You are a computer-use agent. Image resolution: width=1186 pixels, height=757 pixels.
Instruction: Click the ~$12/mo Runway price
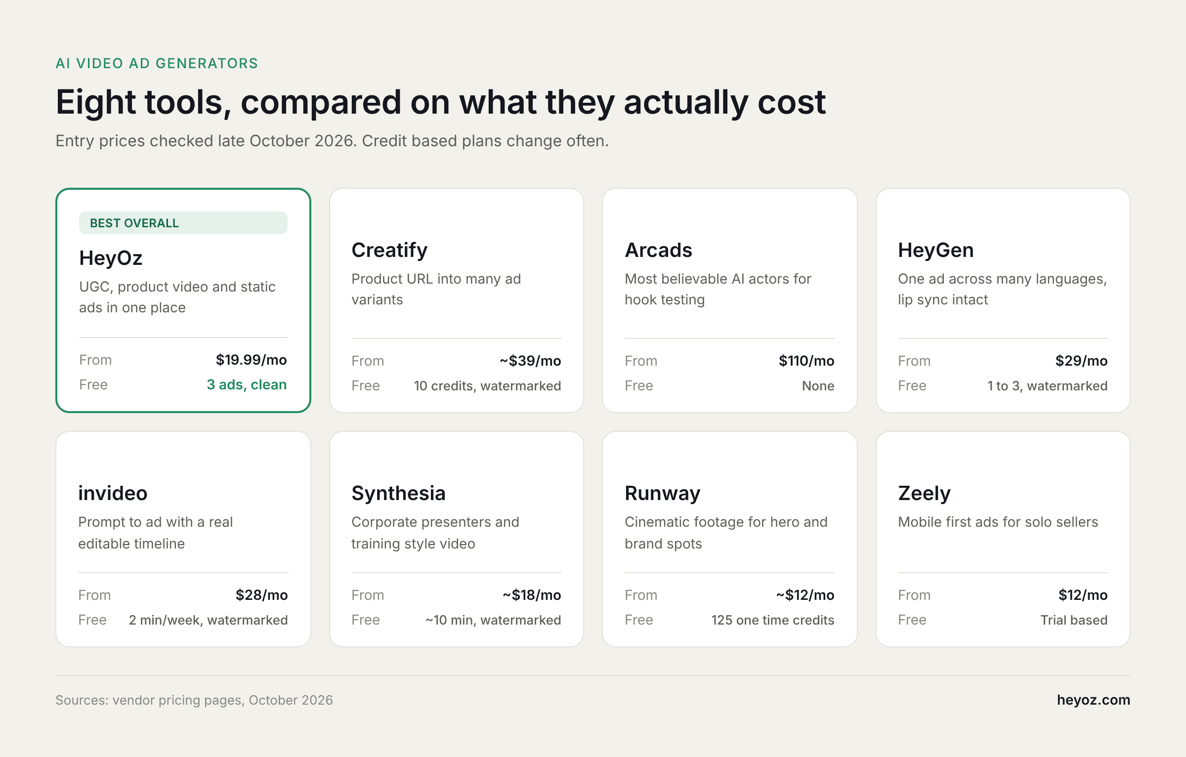(x=805, y=595)
